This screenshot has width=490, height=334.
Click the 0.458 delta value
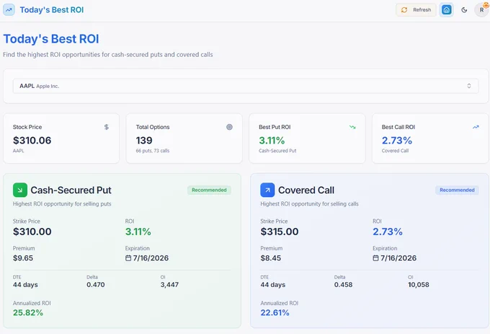[343, 285]
